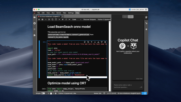Toggle the Simple interface mode switch
The width and height of the screenshot is (181, 102).
pyautogui.click(x=43, y=93)
